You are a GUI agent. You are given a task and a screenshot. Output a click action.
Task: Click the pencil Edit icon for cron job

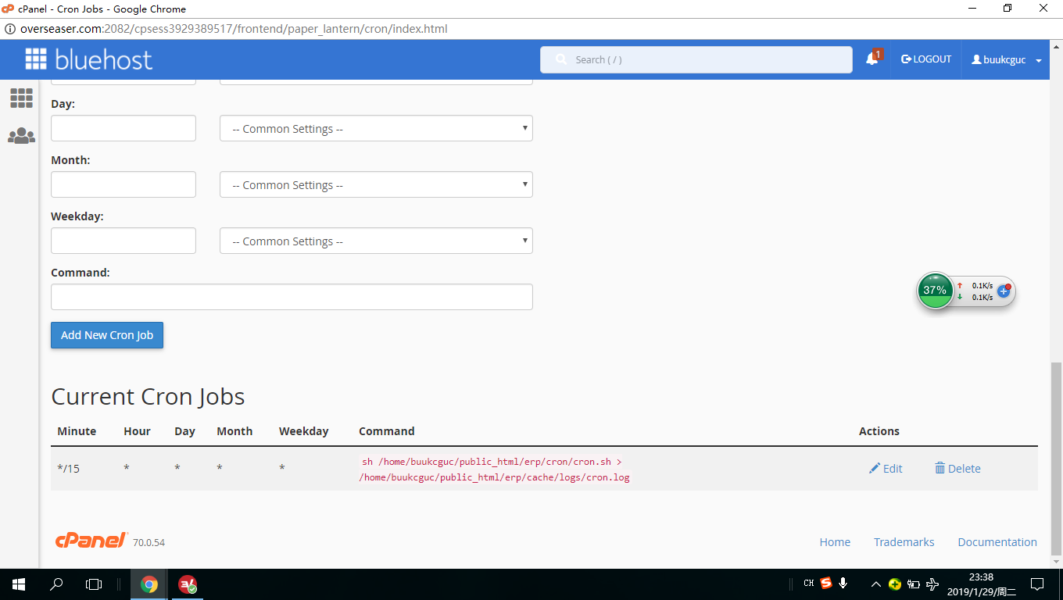(875, 469)
